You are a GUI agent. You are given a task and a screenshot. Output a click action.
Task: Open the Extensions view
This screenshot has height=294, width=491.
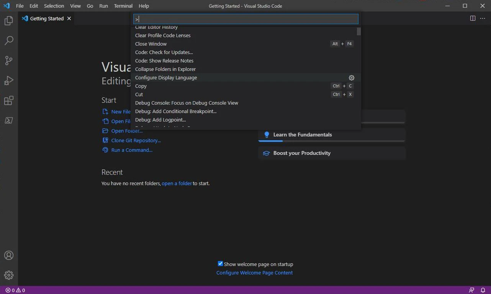point(9,100)
